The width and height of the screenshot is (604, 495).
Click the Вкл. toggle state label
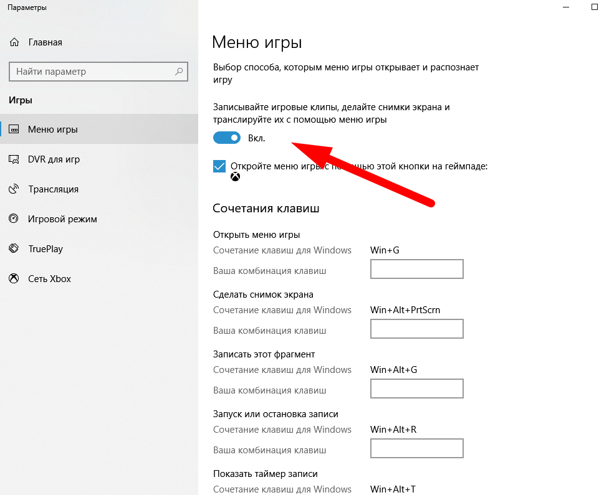(x=257, y=138)
